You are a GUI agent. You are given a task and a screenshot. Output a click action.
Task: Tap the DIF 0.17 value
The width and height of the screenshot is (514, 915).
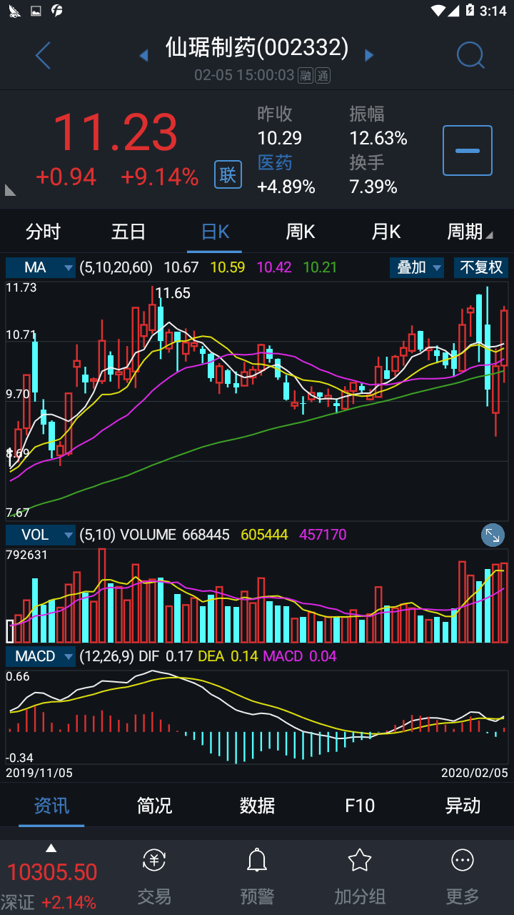[x=166, y=656]
